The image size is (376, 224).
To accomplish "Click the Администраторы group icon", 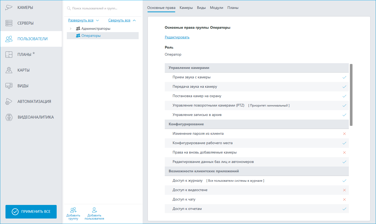I will (78, 28).
